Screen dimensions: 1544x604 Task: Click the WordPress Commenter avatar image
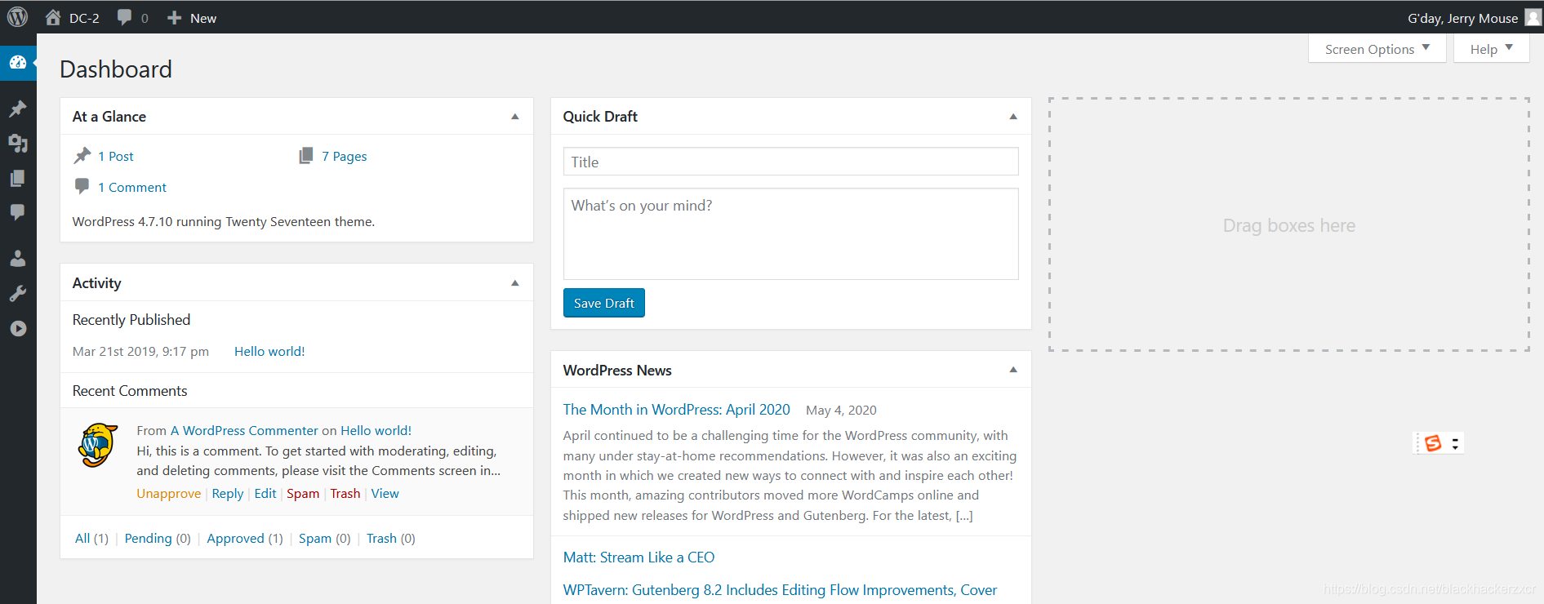(98, 445)
